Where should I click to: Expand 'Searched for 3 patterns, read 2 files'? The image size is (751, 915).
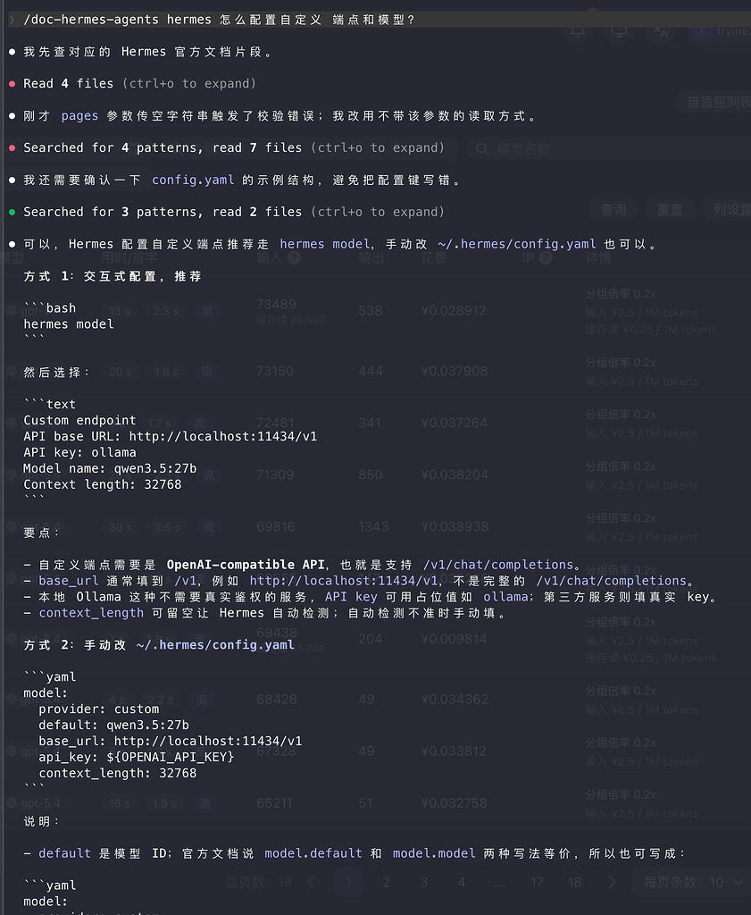(234, 212)
